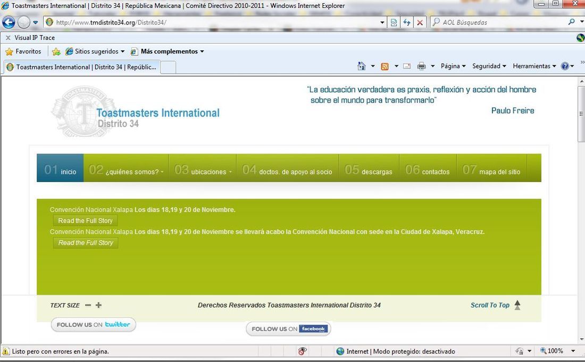Screen dimensions: 585x362
Task: Open the Página menu
Action: click(453, 66)
